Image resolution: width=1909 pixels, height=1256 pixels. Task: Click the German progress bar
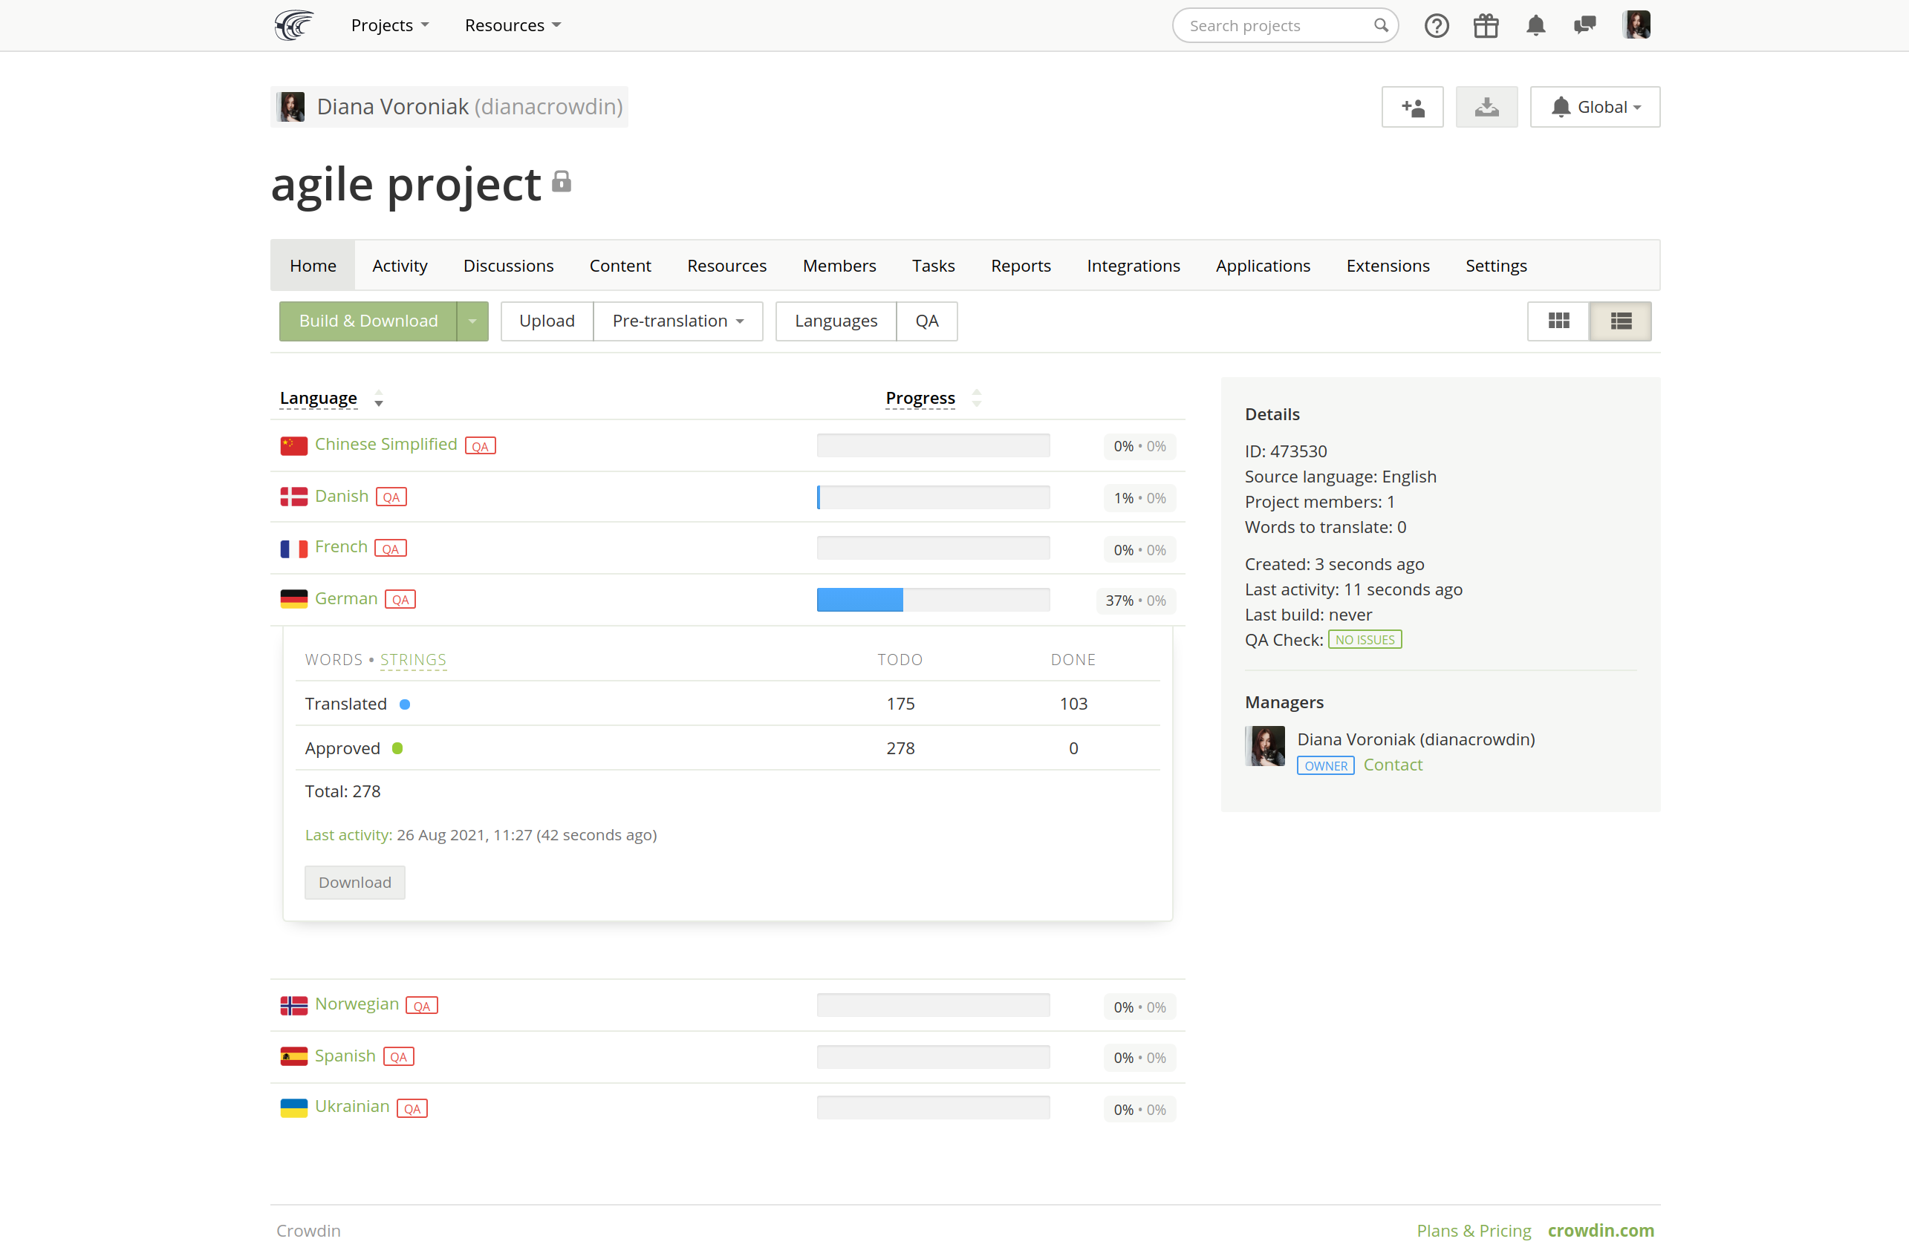(933, 600)
